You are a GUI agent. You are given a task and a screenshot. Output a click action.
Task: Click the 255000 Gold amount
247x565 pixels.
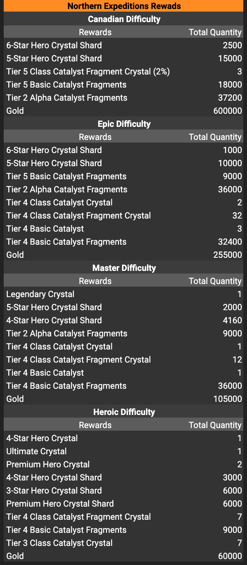point(228,255)
